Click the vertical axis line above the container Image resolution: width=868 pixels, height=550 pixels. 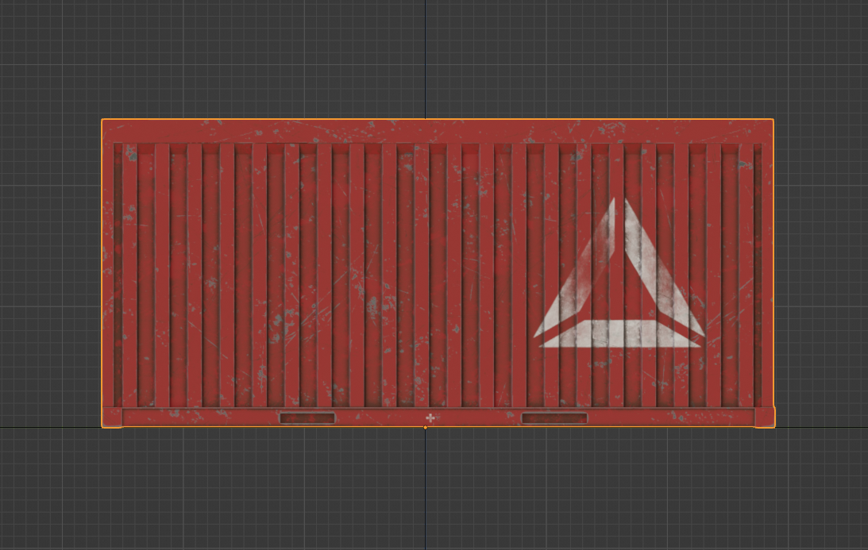[x=425, y=59]
